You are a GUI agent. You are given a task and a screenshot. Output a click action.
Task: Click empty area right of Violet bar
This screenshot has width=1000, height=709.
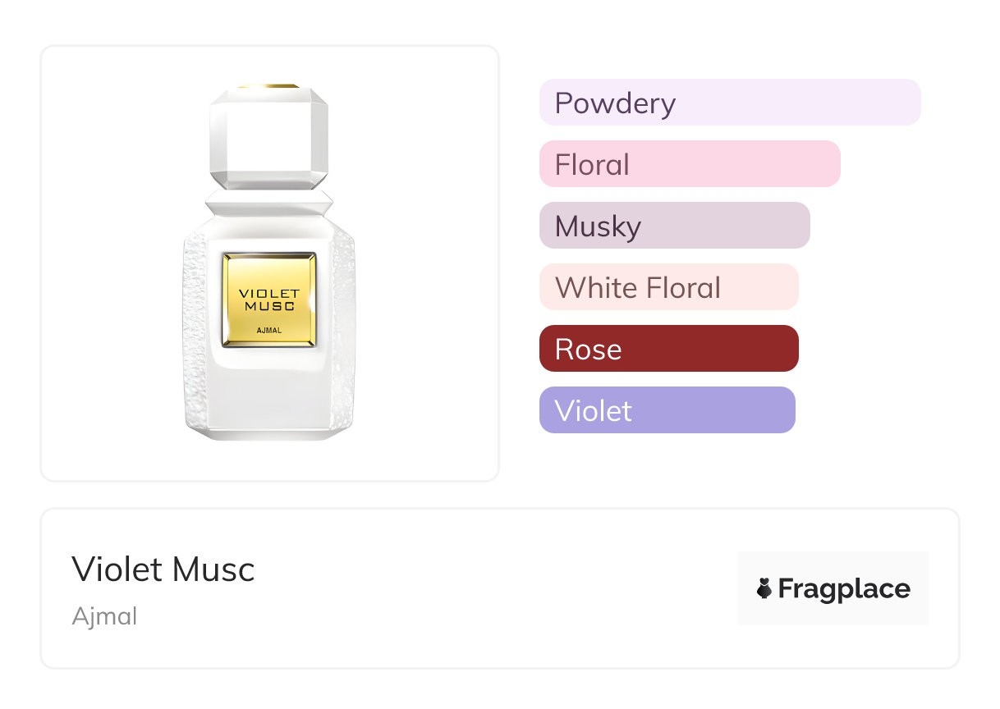coord(870,410)
